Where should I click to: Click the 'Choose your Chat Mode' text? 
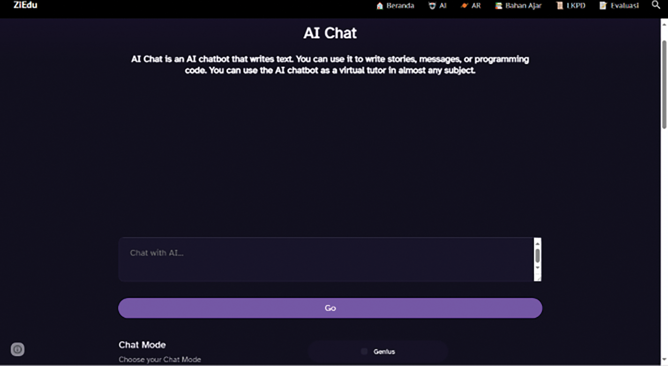click(x=160, y=360)
